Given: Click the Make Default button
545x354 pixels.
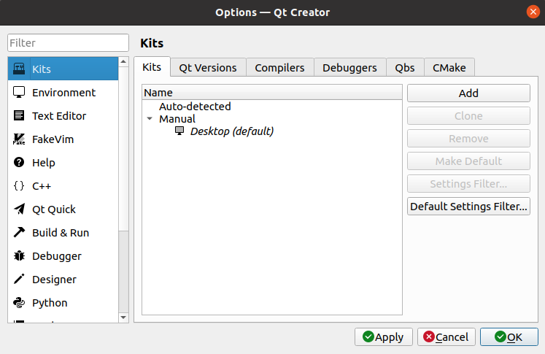Looking at the screenshot, I should pyautogui.click(x=468, y=161).
